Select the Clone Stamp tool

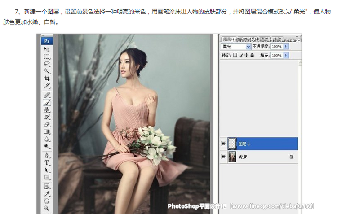pyautogui.click(x=47, y=109)
